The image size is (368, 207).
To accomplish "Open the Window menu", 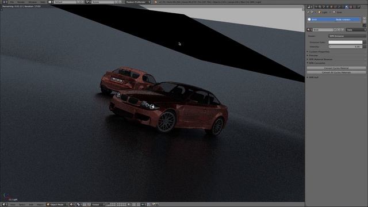I will 33,2.
